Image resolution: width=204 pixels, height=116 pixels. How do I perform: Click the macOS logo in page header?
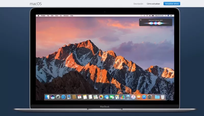pyautogui.click(x=36, y=4)
